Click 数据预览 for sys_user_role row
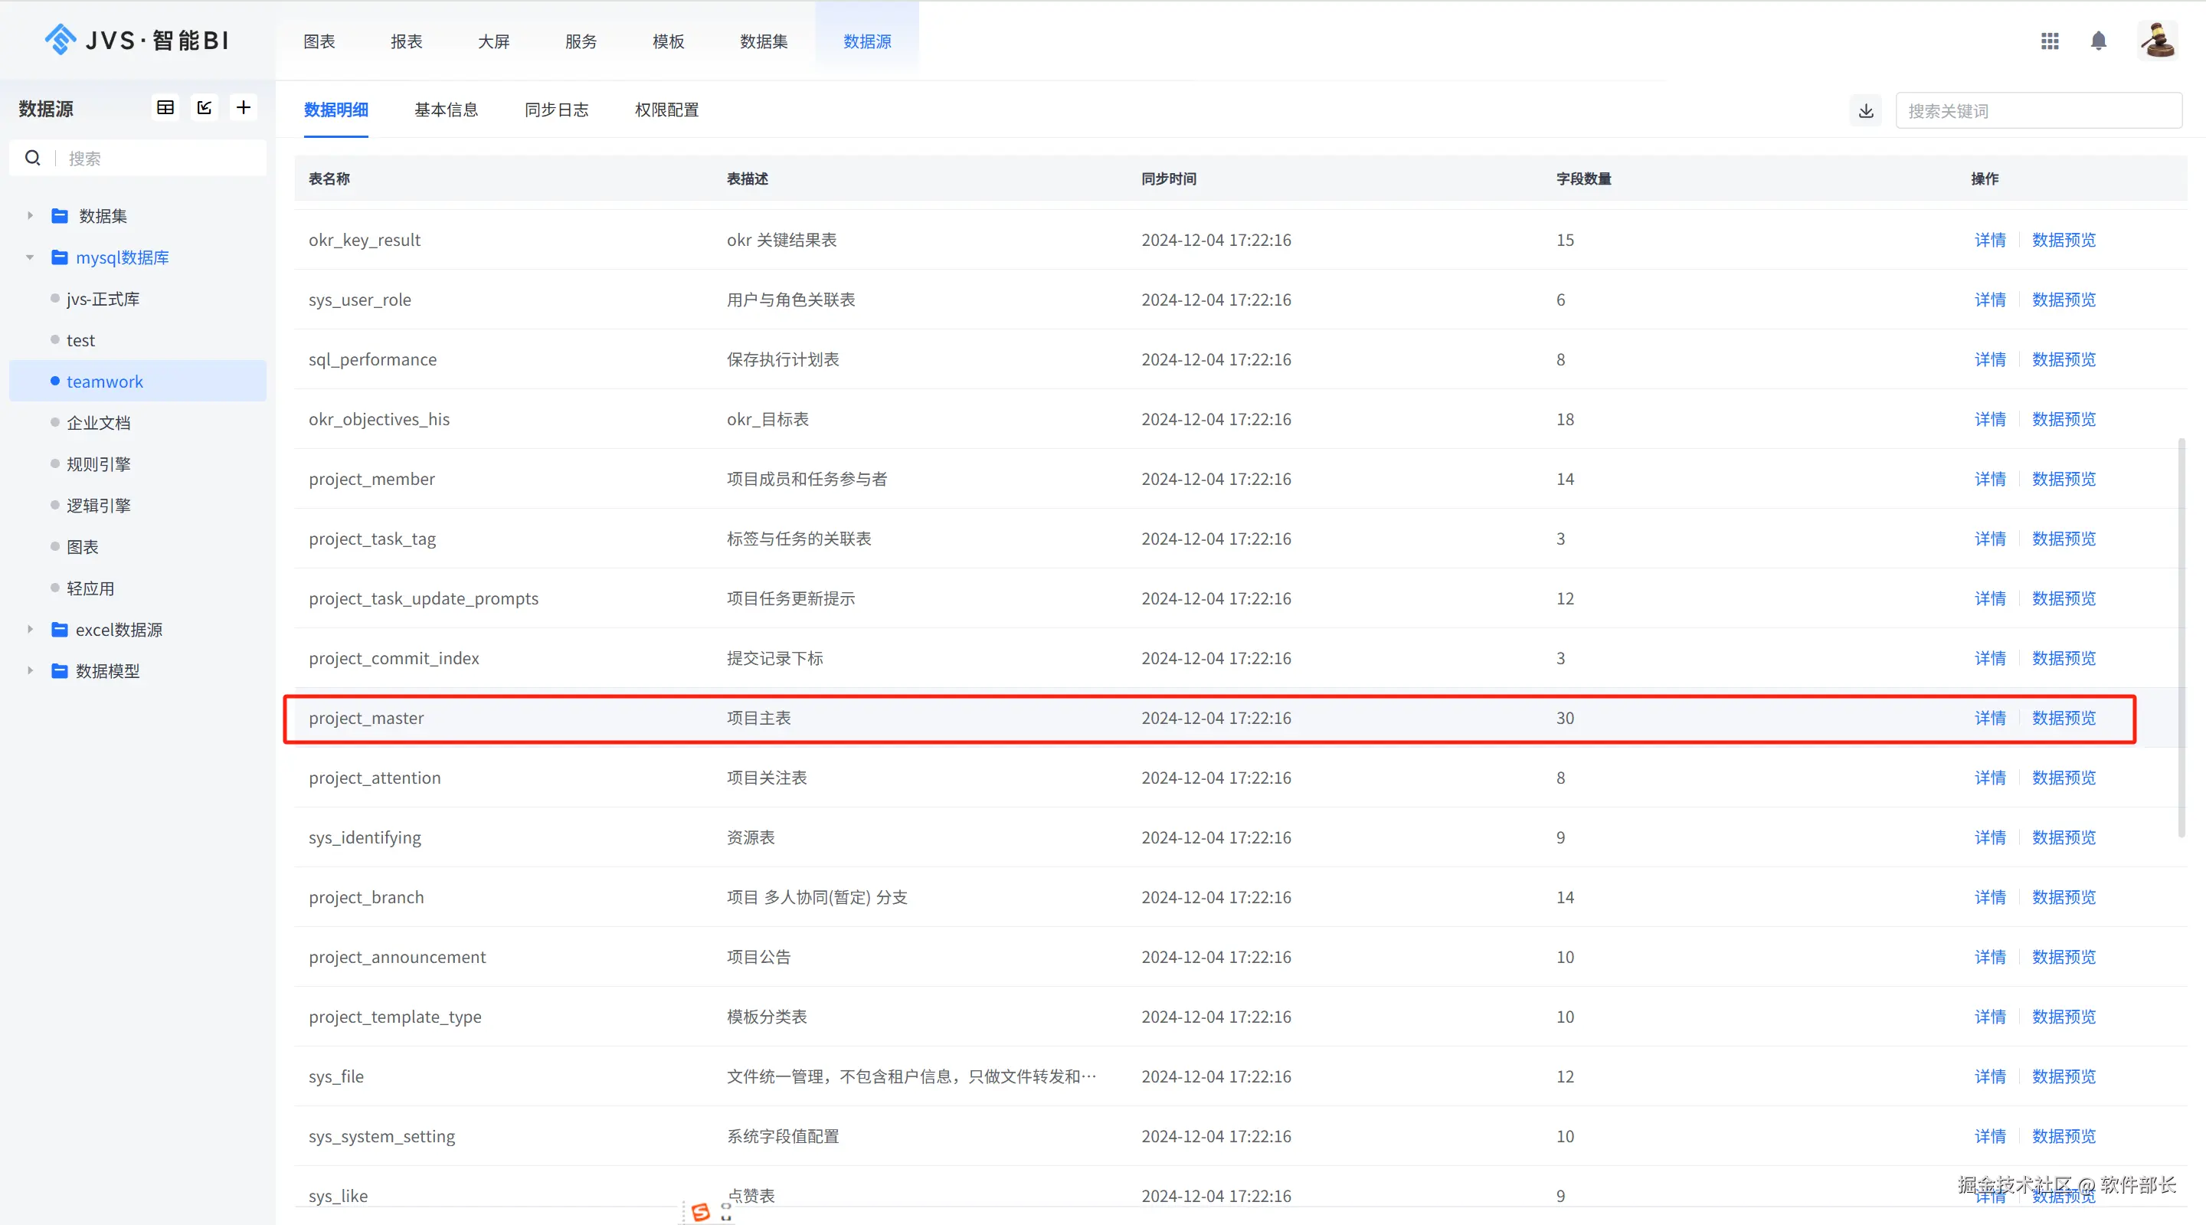Screen dimensions: 2206x1225 click(2063, 300)
